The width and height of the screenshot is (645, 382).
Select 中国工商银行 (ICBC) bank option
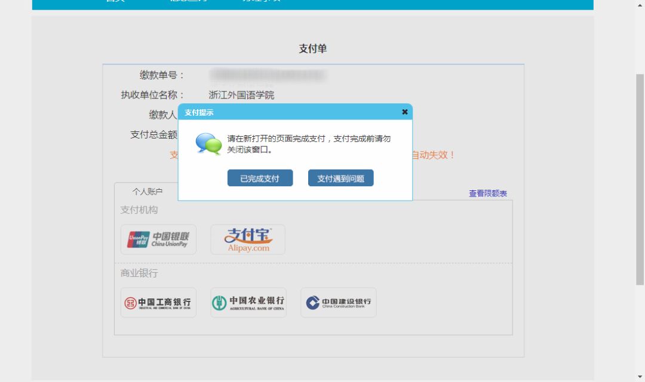point(158,303)
